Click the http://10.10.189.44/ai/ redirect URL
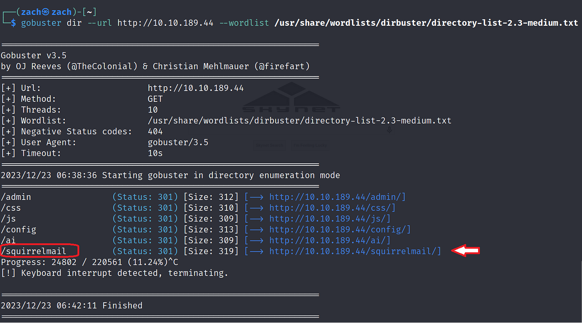The width and height of the screenshot is (582, 323). [x=328, y=240]
